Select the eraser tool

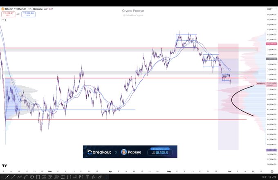coord(100,177)
